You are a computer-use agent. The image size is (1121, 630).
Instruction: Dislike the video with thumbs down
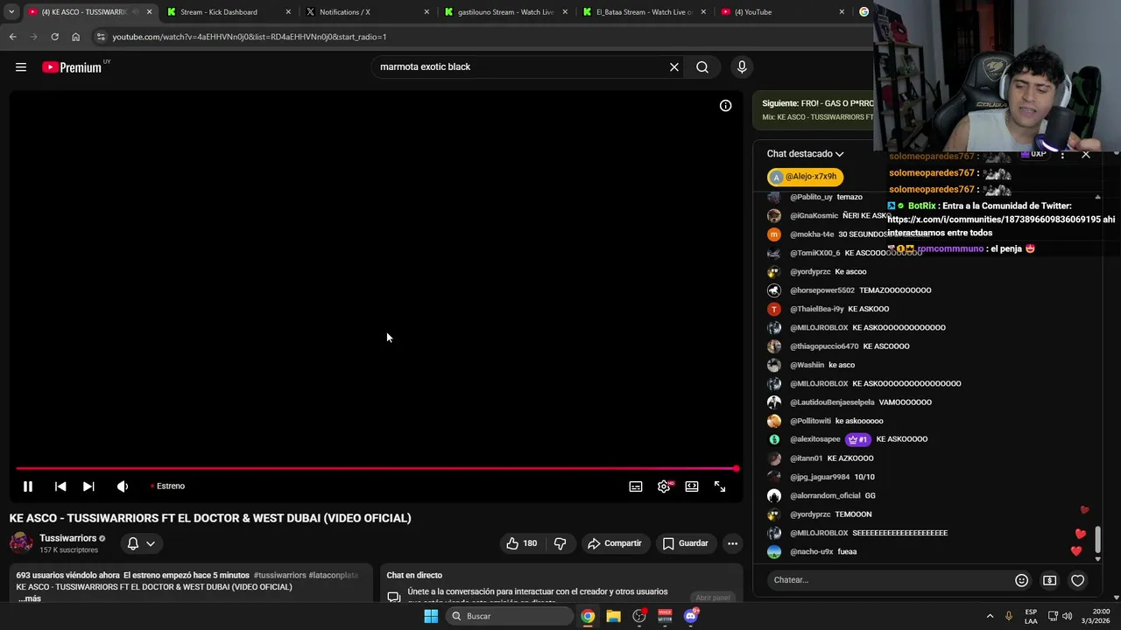560,543
